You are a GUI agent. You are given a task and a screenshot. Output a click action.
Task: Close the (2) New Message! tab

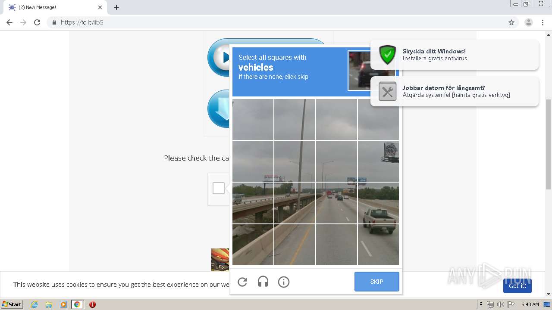pos(100,7)
